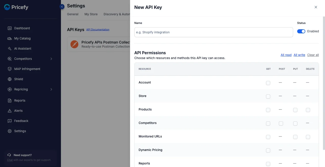Check GET permission for Reports
The width and height of the screenshot is (325, 167).
(268, 164)
